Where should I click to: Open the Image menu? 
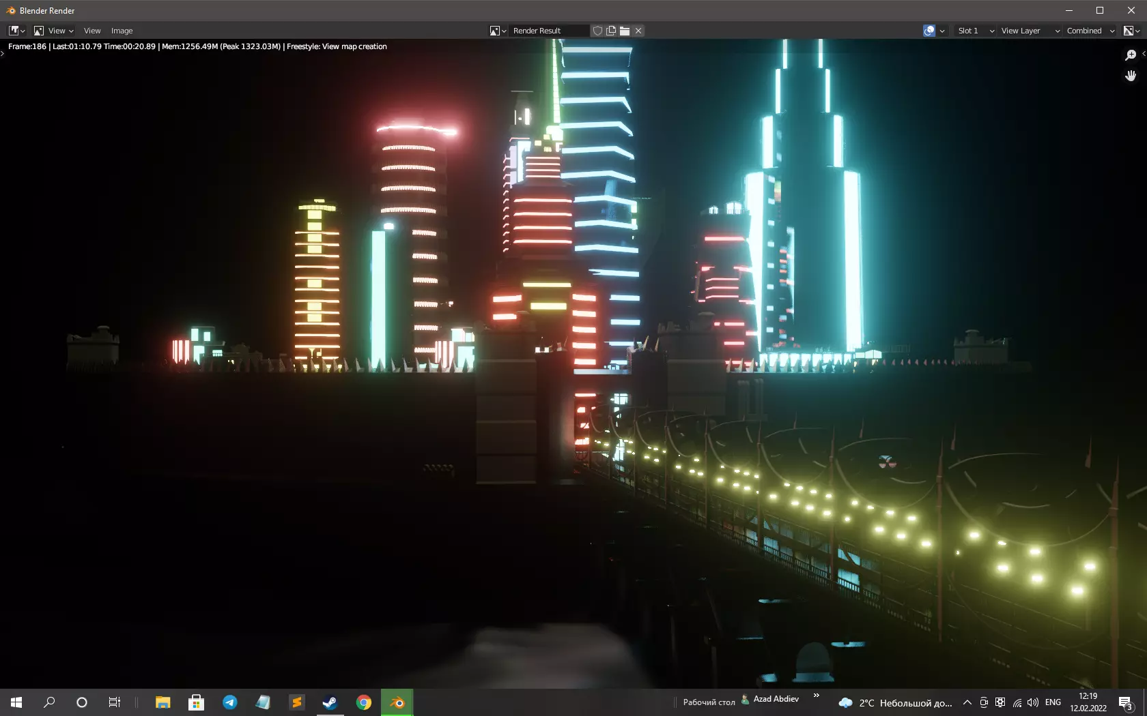[122, 31]
